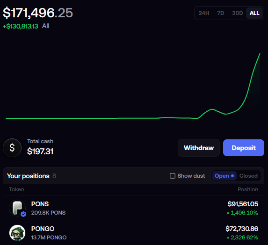Open the PONGO token avatar
The image size is (268, 245).
(17, 233)
